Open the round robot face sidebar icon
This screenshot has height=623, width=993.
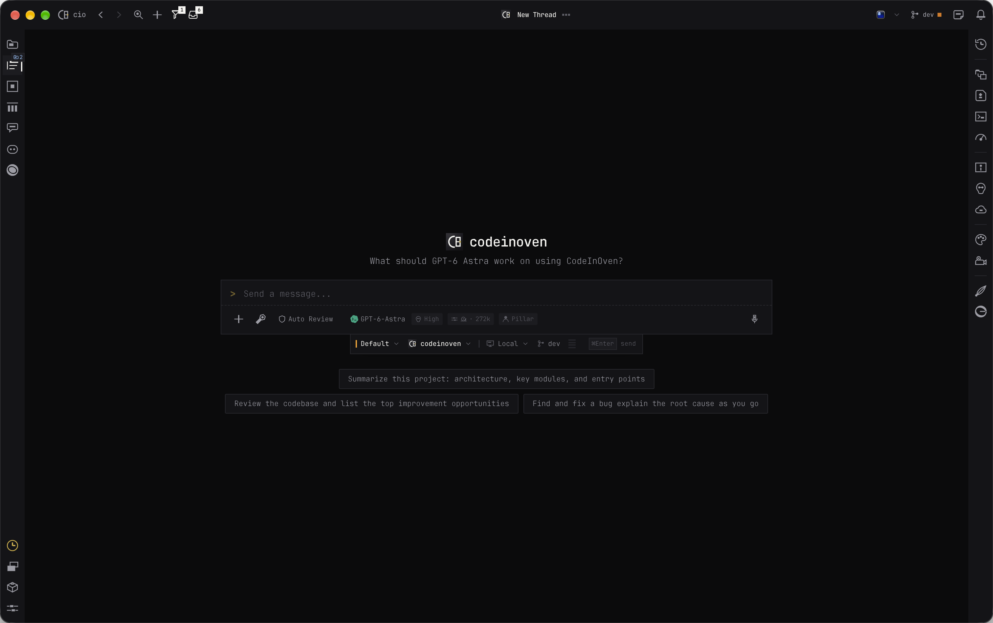point(12,149)
